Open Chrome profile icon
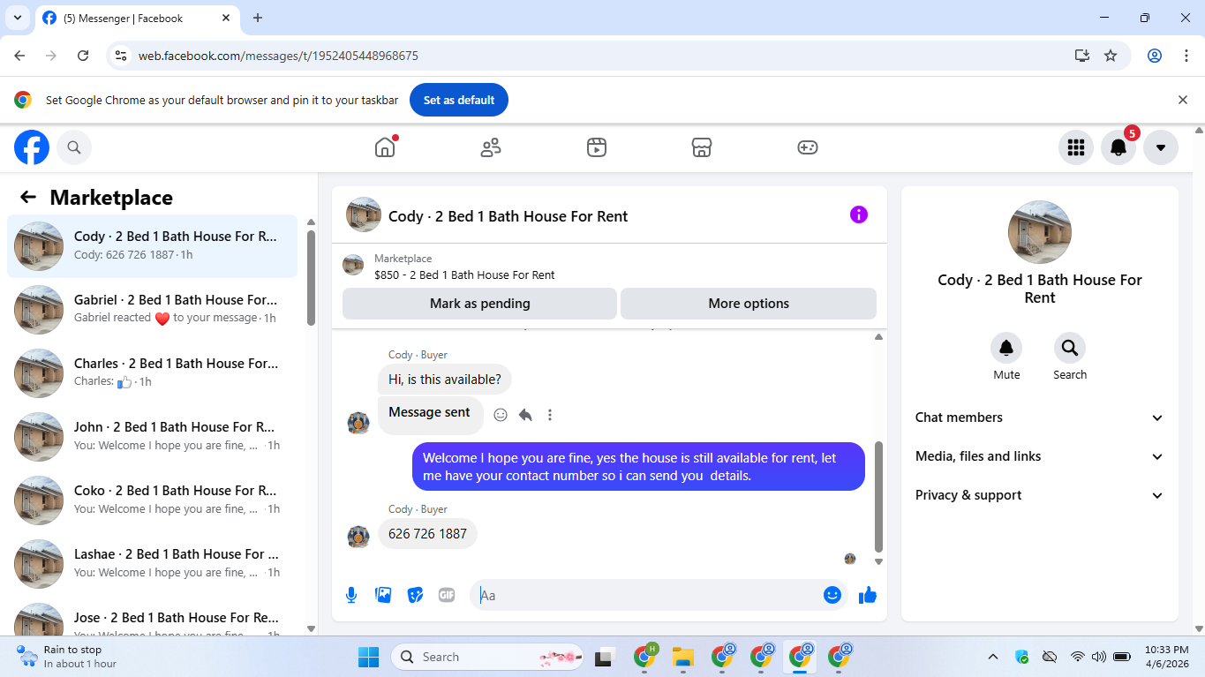This screenshot has height=677, width=1205. pyautogui.click(x=1155, y=56)
